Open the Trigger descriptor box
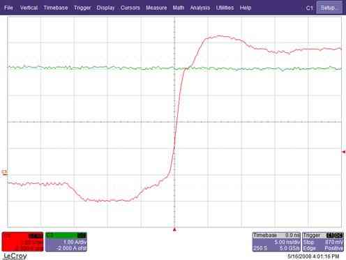 [x=323, y=242]
